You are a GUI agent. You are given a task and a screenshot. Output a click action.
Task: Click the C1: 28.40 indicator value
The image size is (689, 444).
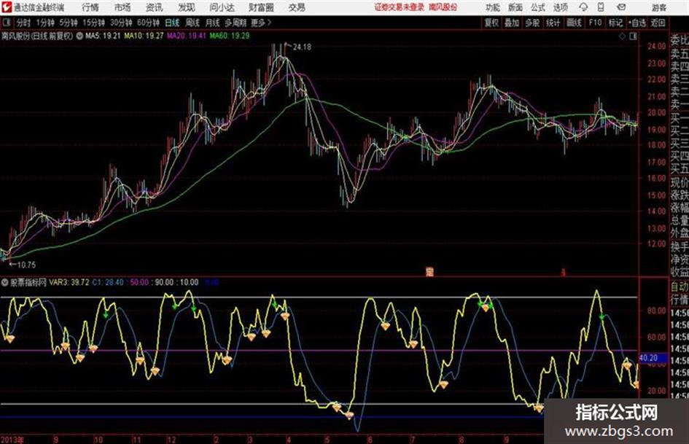[108, 282]
